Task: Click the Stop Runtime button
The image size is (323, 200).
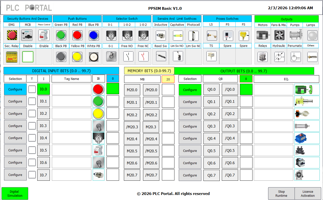Action: (x=281, y=194)
